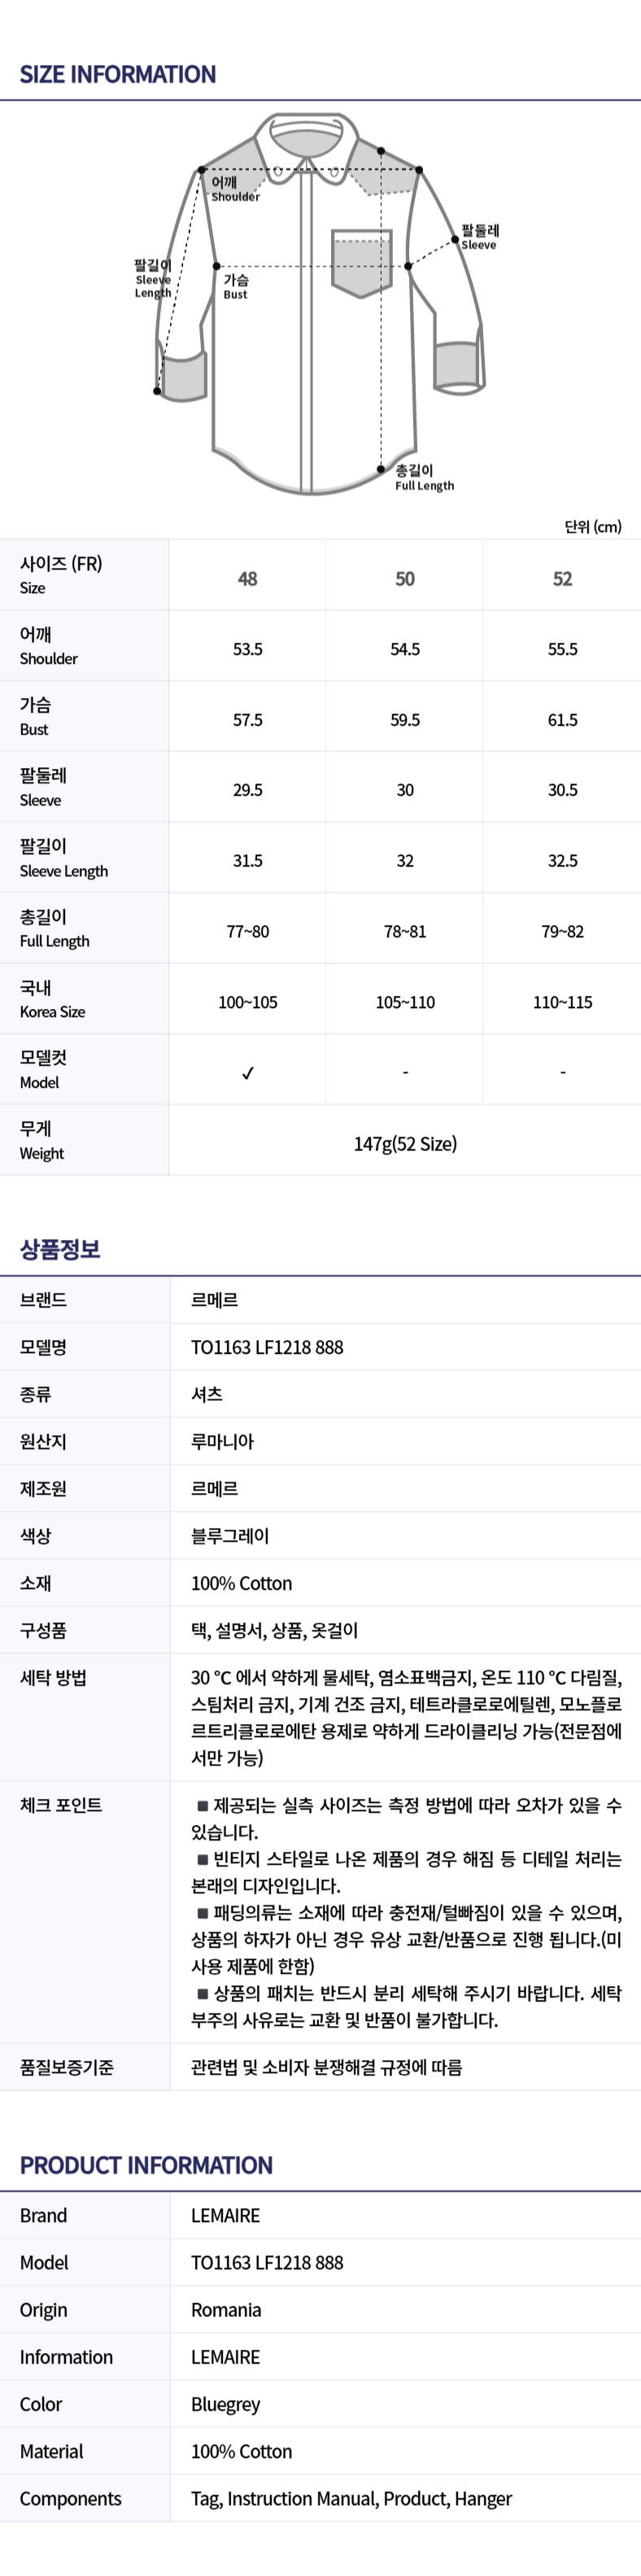Select the size 50 column header
The height and width of the screenshot is (2576, 641).
pos(405,579)
